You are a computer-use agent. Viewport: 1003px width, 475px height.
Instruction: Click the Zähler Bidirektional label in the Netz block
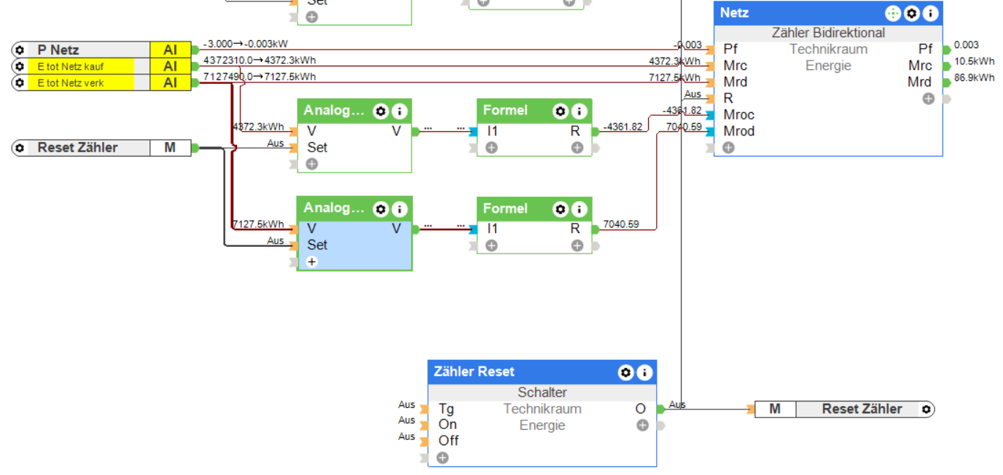828,33
